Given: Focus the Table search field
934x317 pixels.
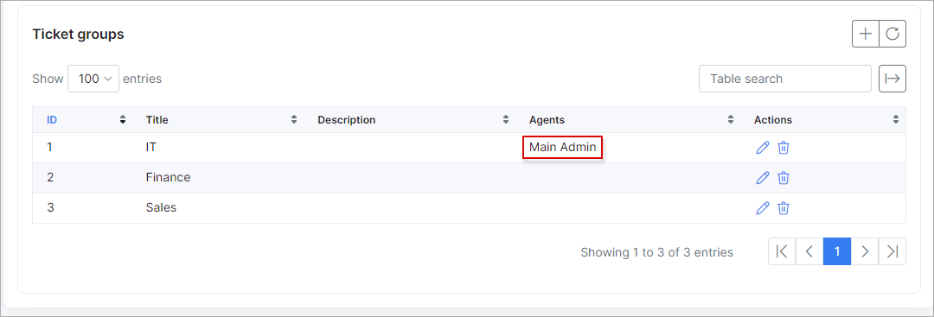Looking at the screenshot, I should (785, 79).
